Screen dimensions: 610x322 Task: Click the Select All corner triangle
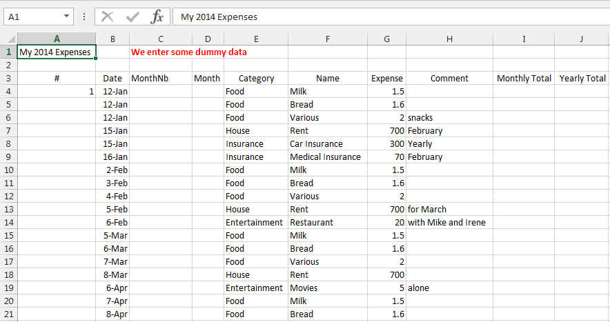(10, 39)
